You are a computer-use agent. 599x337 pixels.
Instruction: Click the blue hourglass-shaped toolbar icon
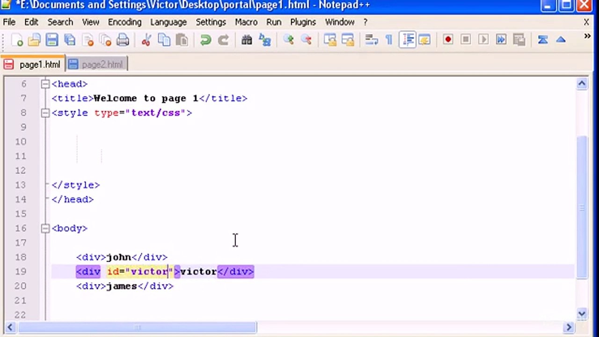pos(543,40)
